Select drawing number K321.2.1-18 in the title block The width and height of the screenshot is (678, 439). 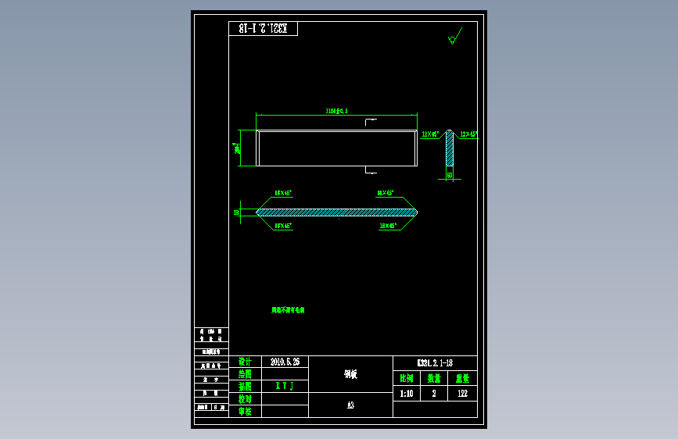pos(435,363)
